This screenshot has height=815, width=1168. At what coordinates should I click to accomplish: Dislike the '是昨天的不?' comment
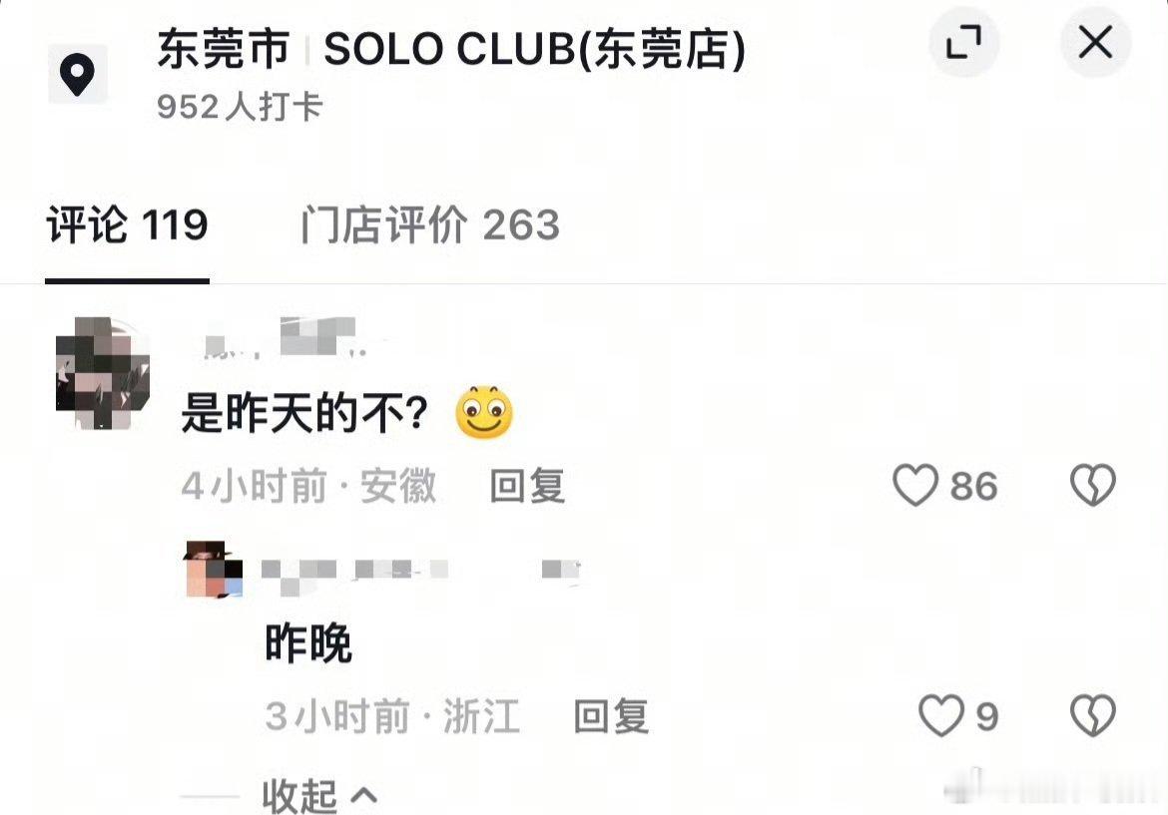pyautogui.click(x=1093, y=485)
